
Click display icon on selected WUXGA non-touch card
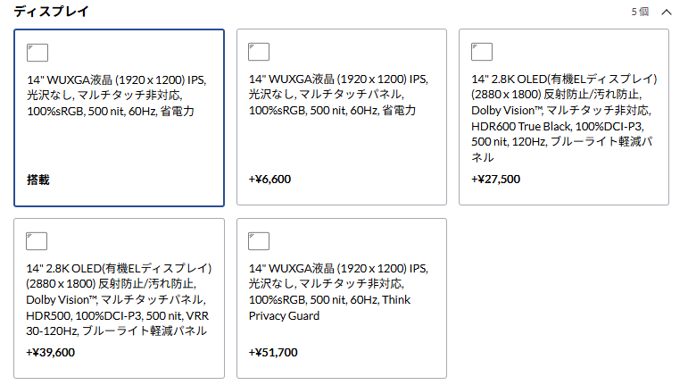click(x=37, y=53)
